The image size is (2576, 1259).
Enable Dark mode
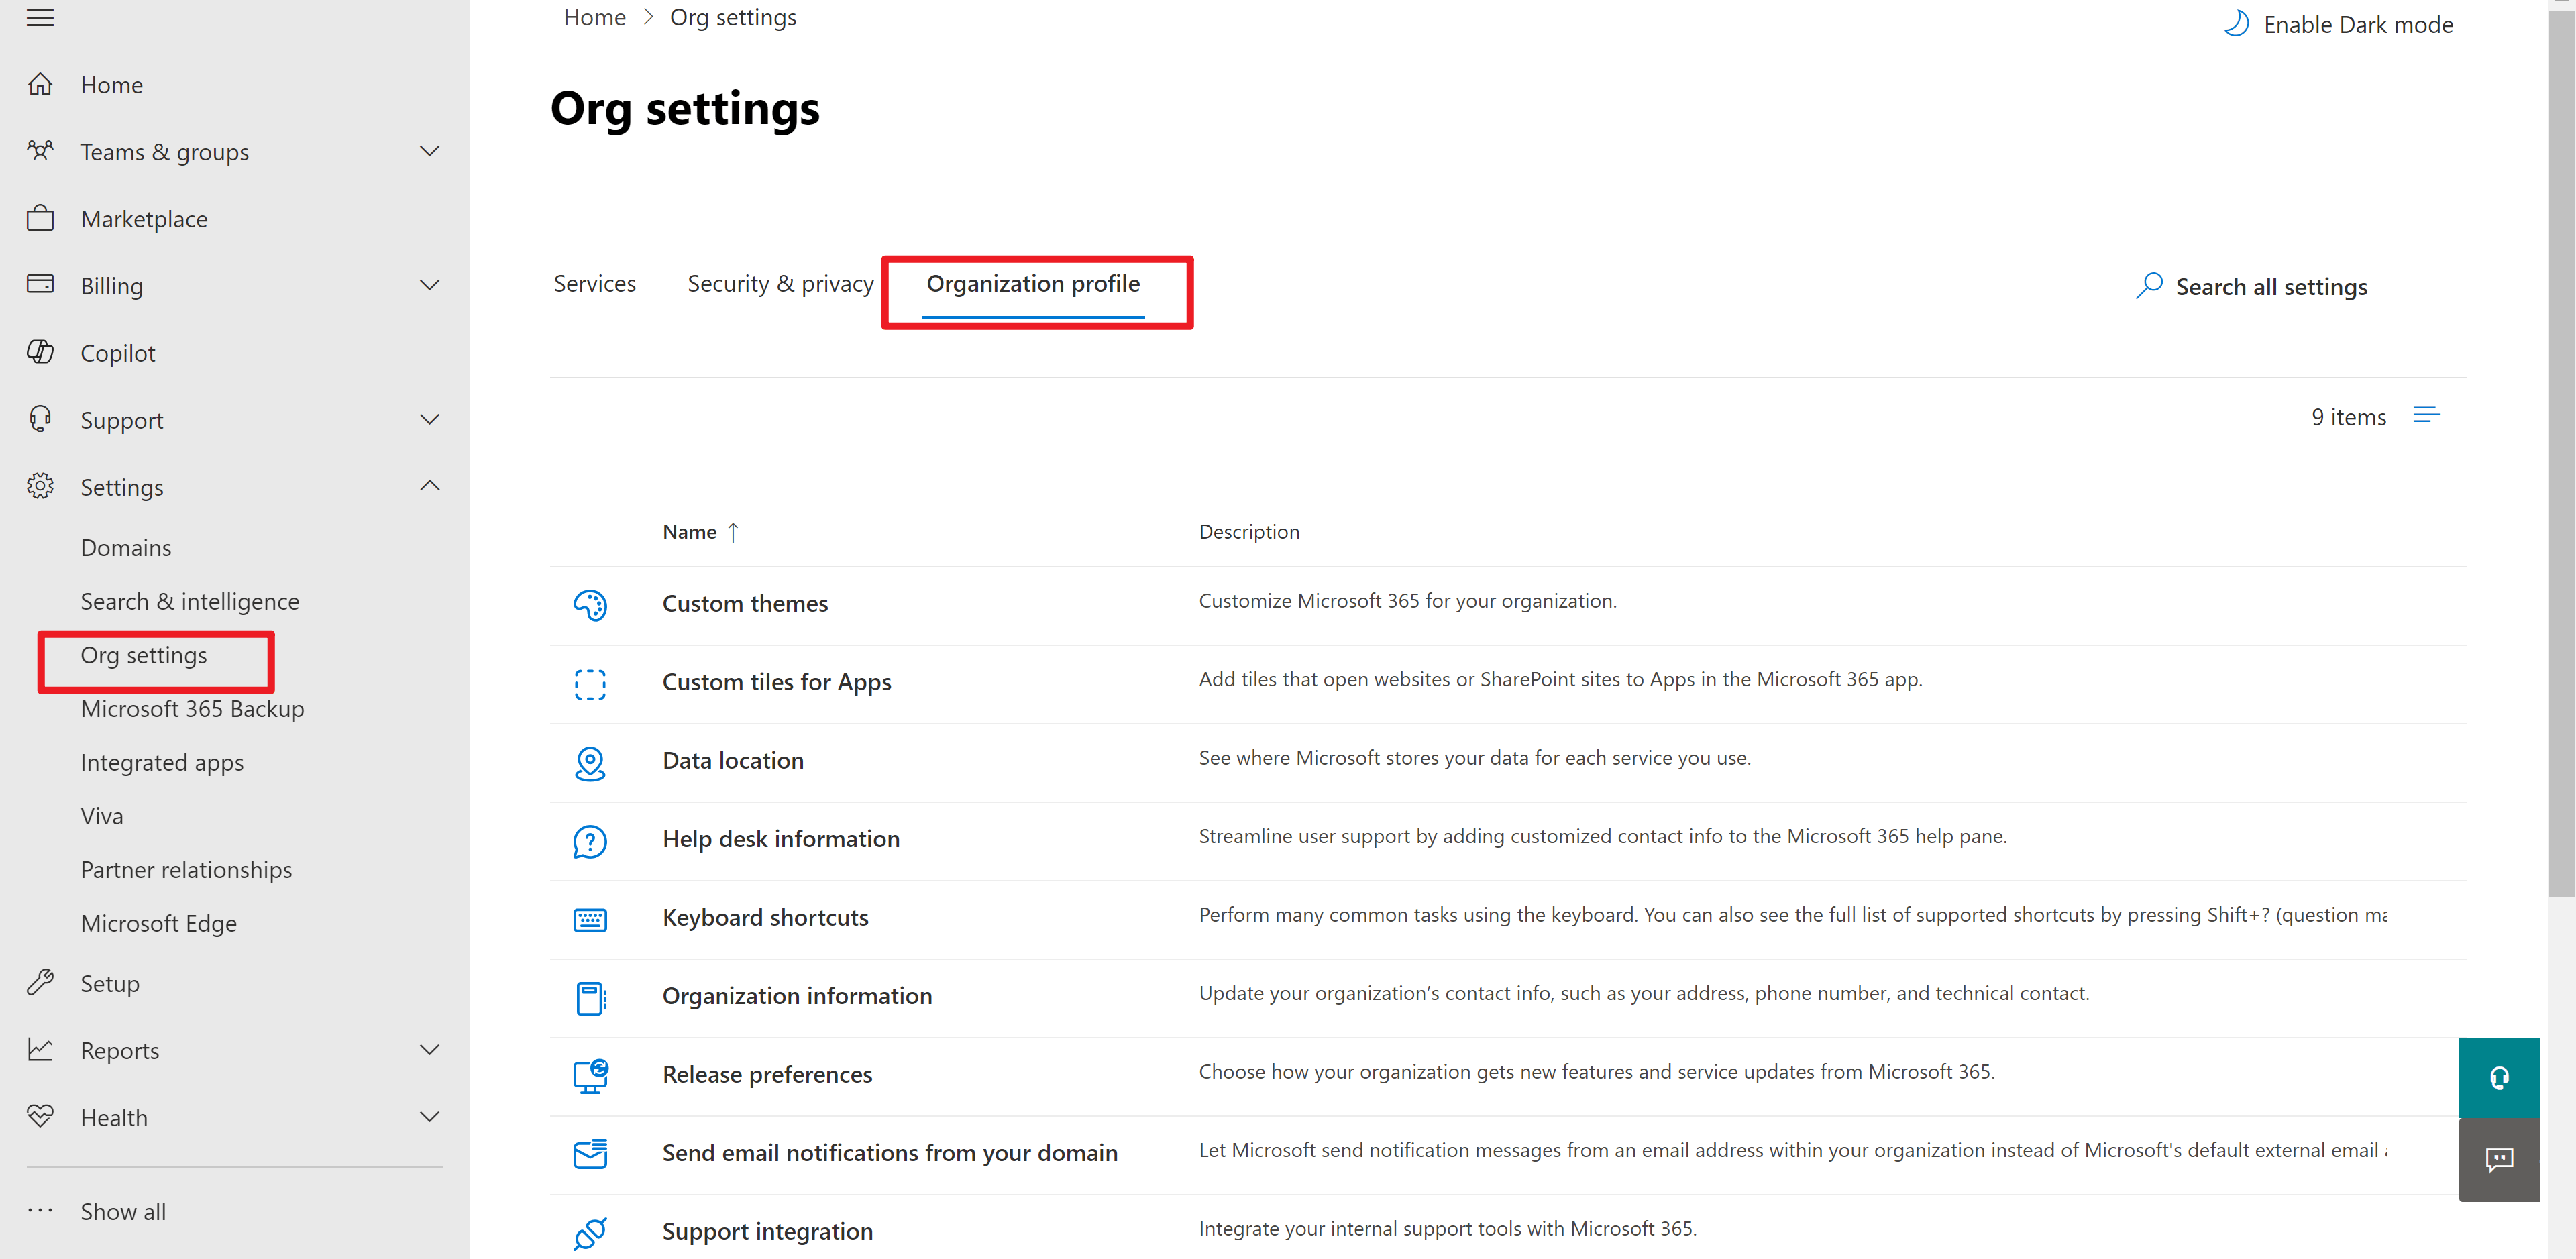(x=2338, y=24)
